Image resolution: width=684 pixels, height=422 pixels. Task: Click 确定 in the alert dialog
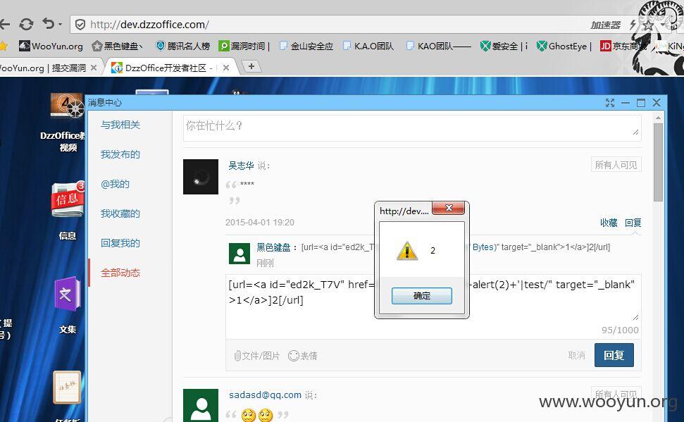coord(422,296)
